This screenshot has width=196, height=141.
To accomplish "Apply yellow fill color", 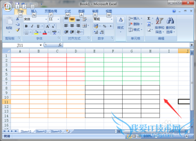I will [36, 32].
